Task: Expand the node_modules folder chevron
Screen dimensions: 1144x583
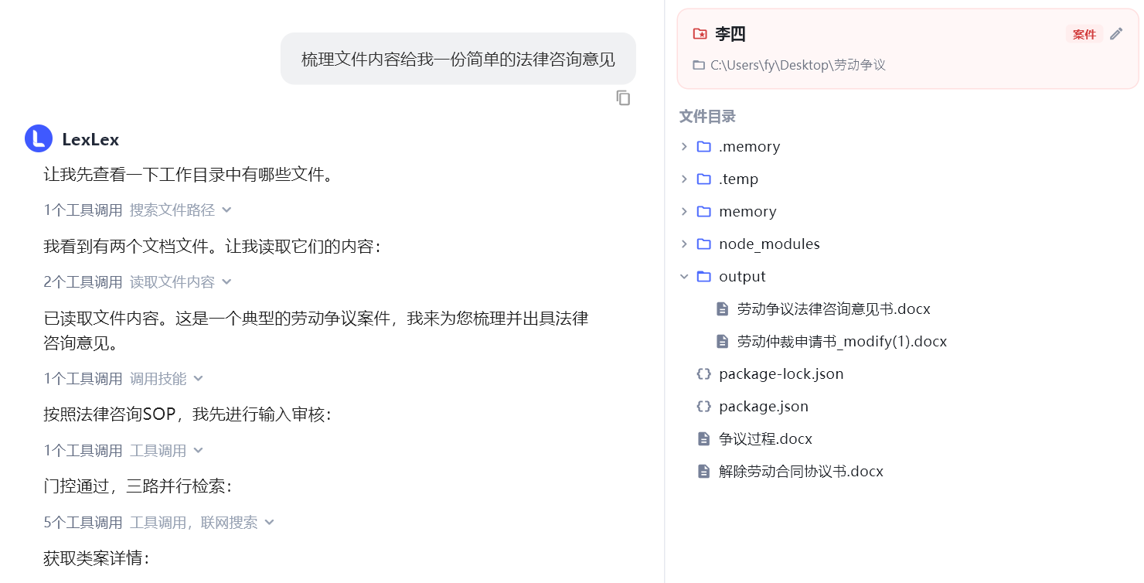Action: tap(684, 244)
